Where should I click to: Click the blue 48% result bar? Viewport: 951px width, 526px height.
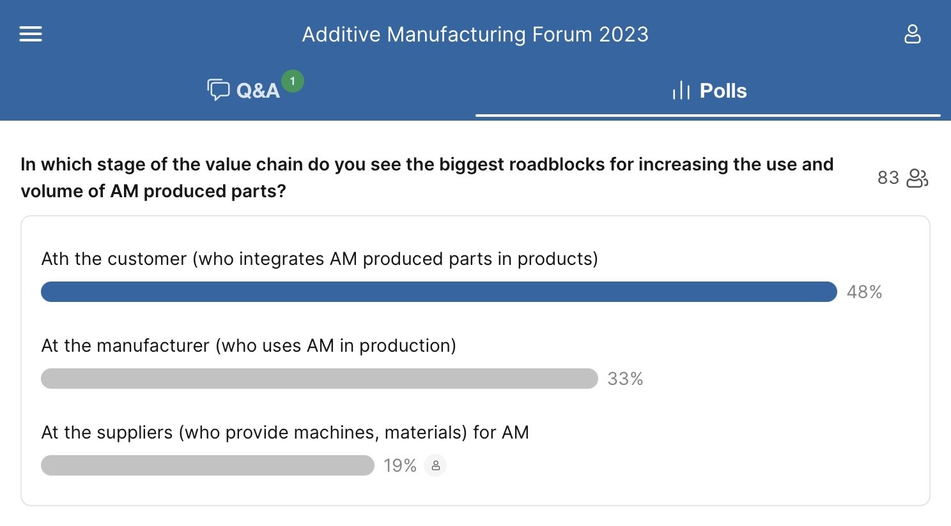(438, 292)
